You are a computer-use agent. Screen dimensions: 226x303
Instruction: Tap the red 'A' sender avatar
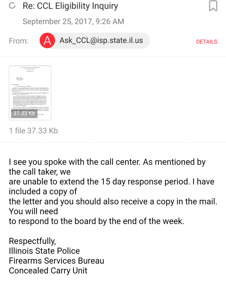click(47, 41)
